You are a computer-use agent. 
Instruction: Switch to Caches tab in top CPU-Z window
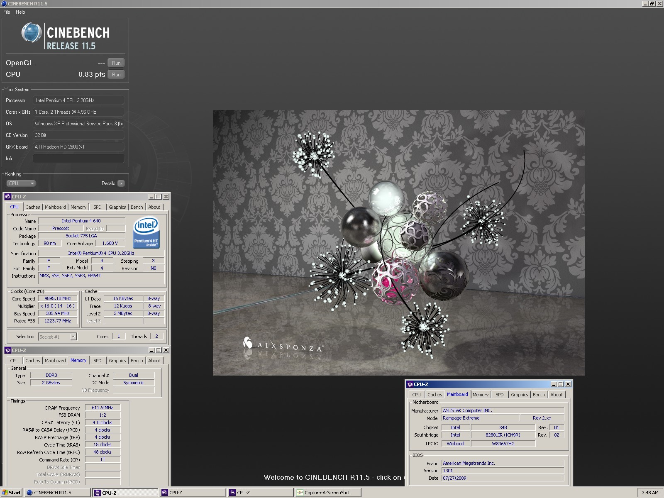(33, 207)
